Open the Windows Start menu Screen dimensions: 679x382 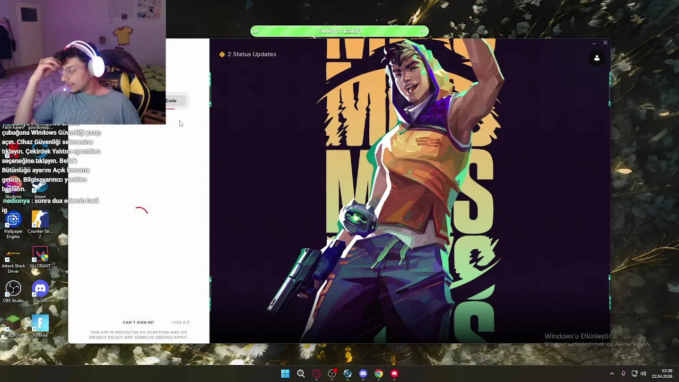click(285, 374)
